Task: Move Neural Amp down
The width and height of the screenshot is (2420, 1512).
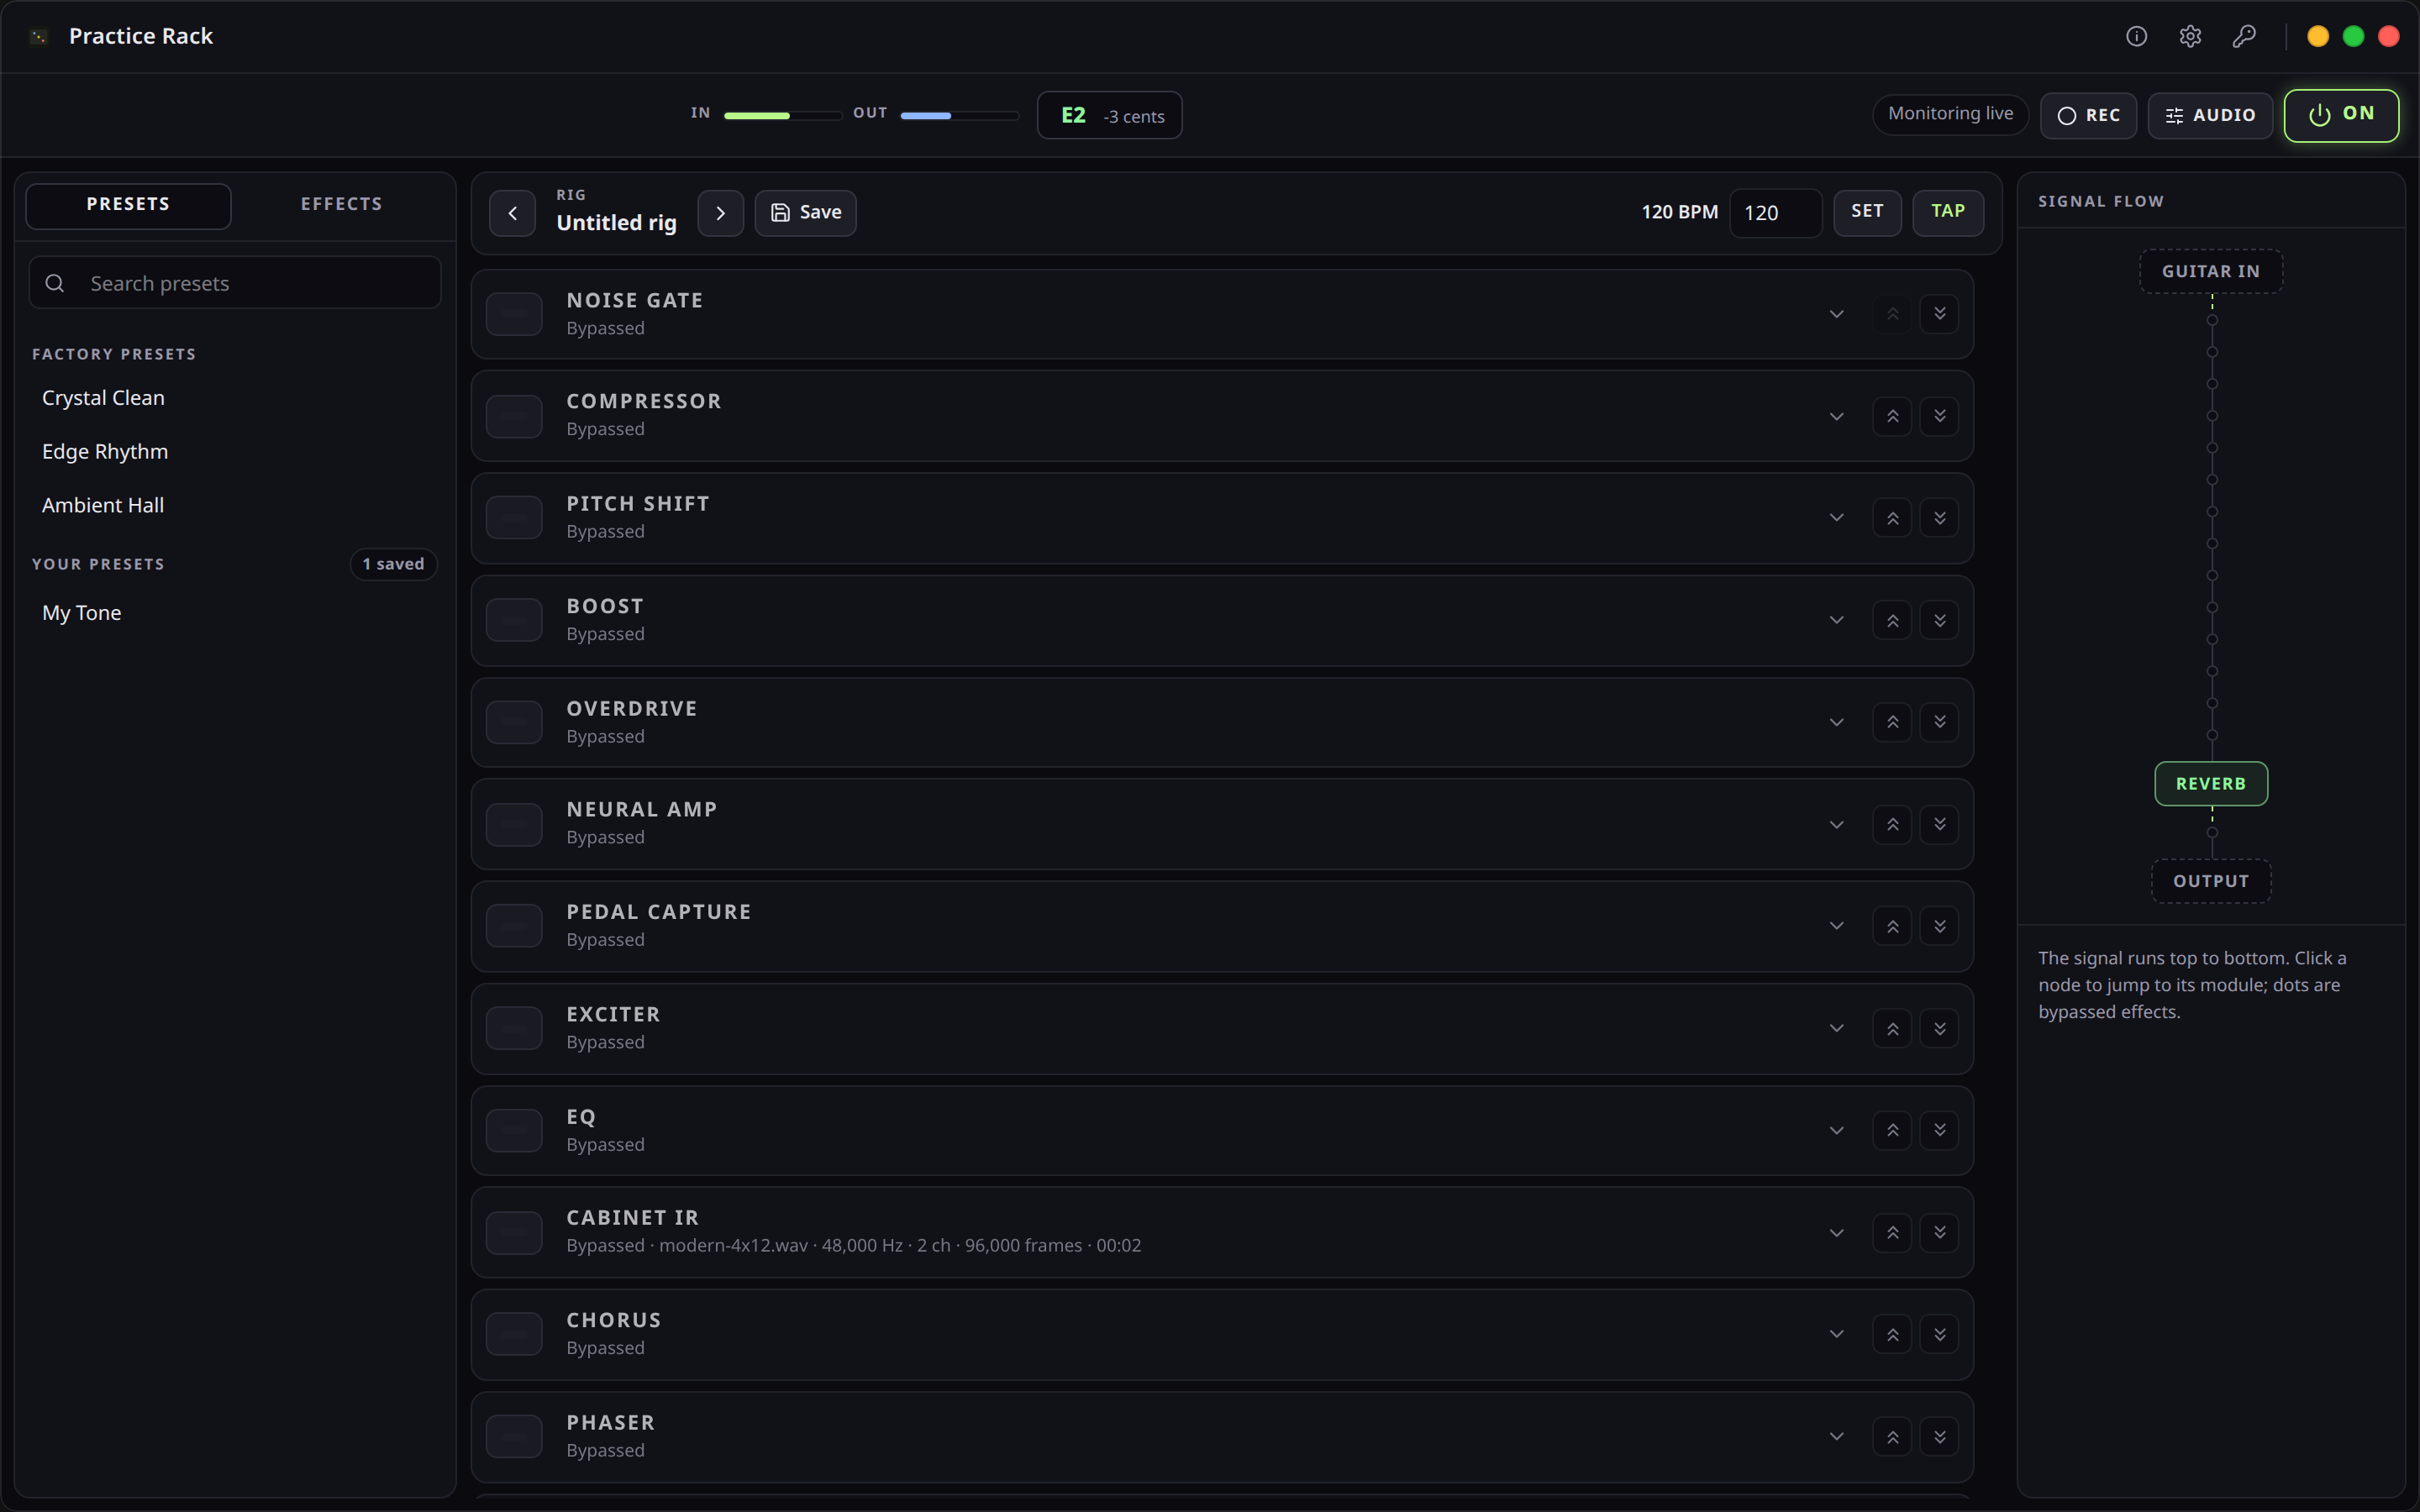Action: 1939,824
